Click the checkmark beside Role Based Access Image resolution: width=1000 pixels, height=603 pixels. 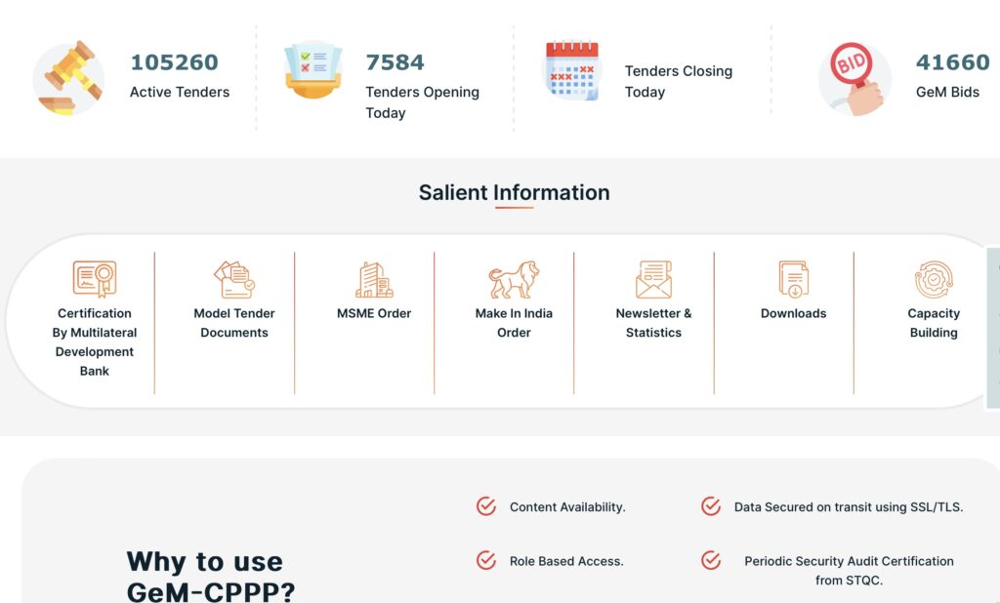[x=486, y=560]
